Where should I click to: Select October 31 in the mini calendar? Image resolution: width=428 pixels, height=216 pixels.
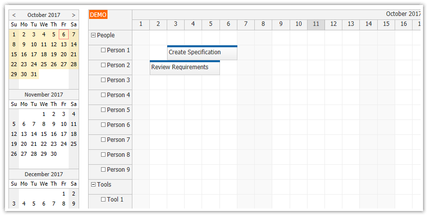click(x=34, y=74)
